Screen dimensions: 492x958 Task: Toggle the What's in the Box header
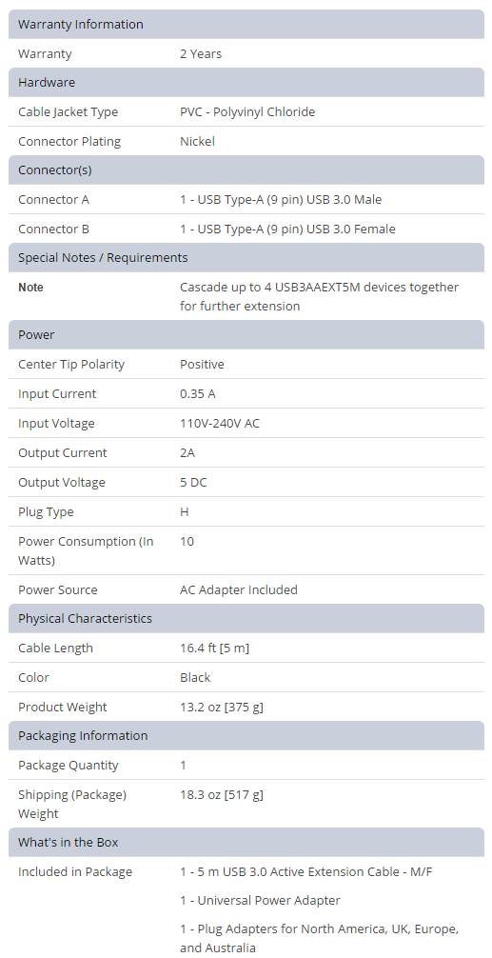pyautogui.click(x=246, y=842)
